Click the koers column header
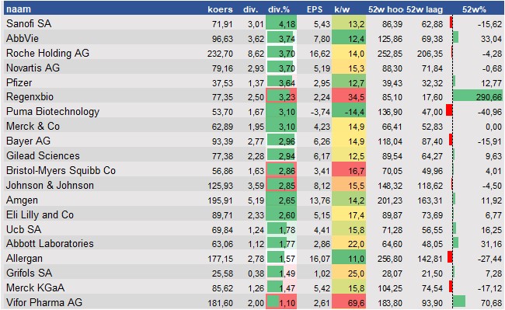 click(220, 9)
